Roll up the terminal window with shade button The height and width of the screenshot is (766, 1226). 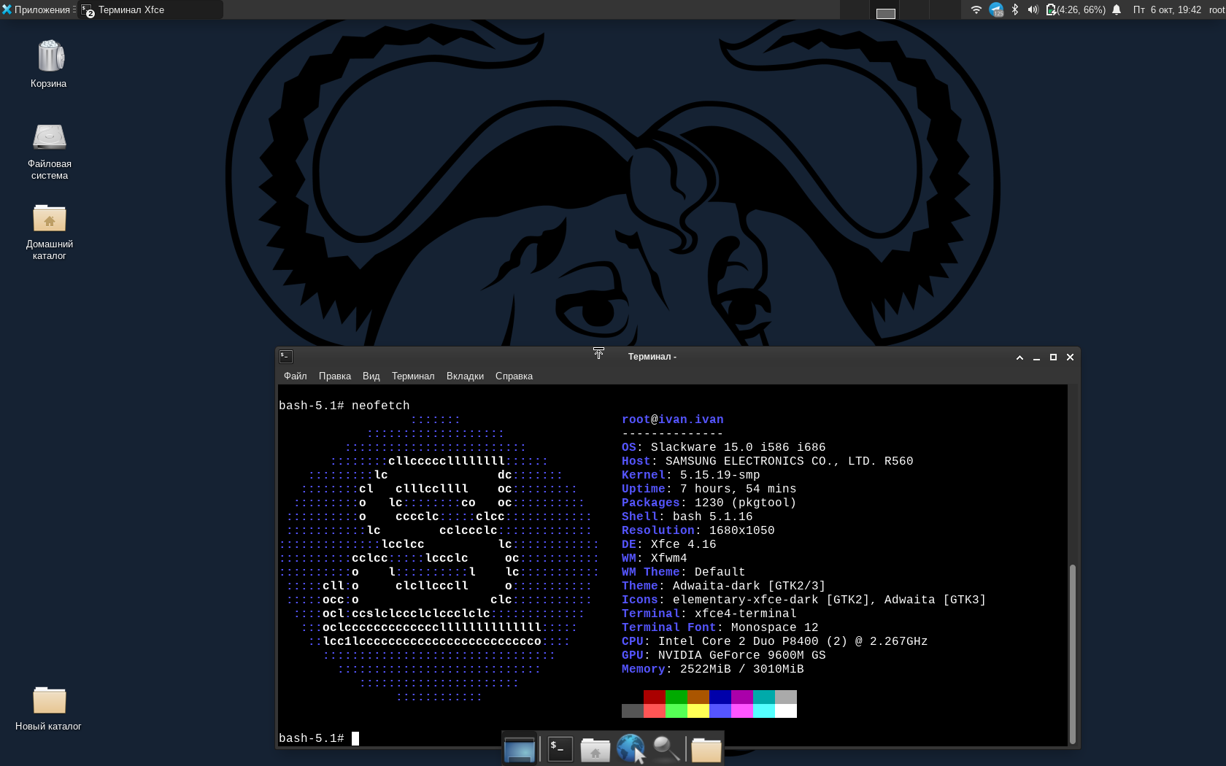tap(1019, 357)
